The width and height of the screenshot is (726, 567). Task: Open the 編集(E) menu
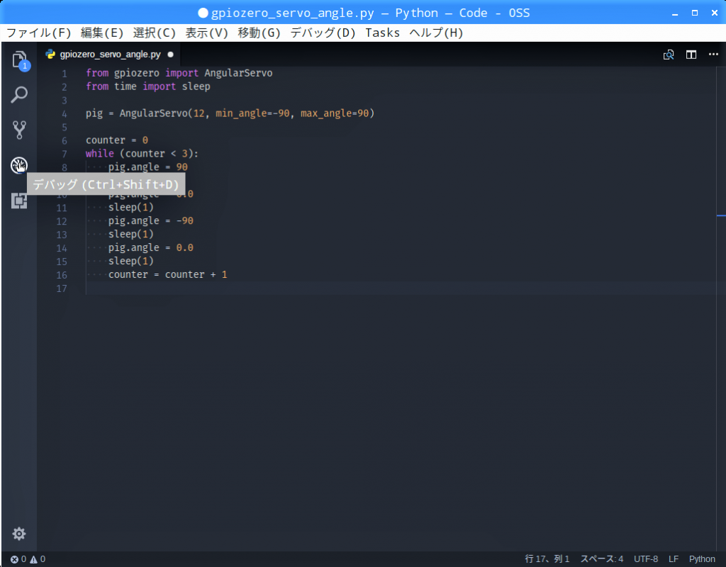click(102, 33)
